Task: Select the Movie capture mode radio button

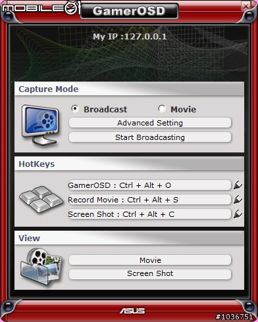Action: (162, 108)
